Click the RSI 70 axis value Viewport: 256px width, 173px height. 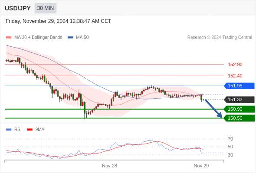pyautogui.click(x=230, y=139)
